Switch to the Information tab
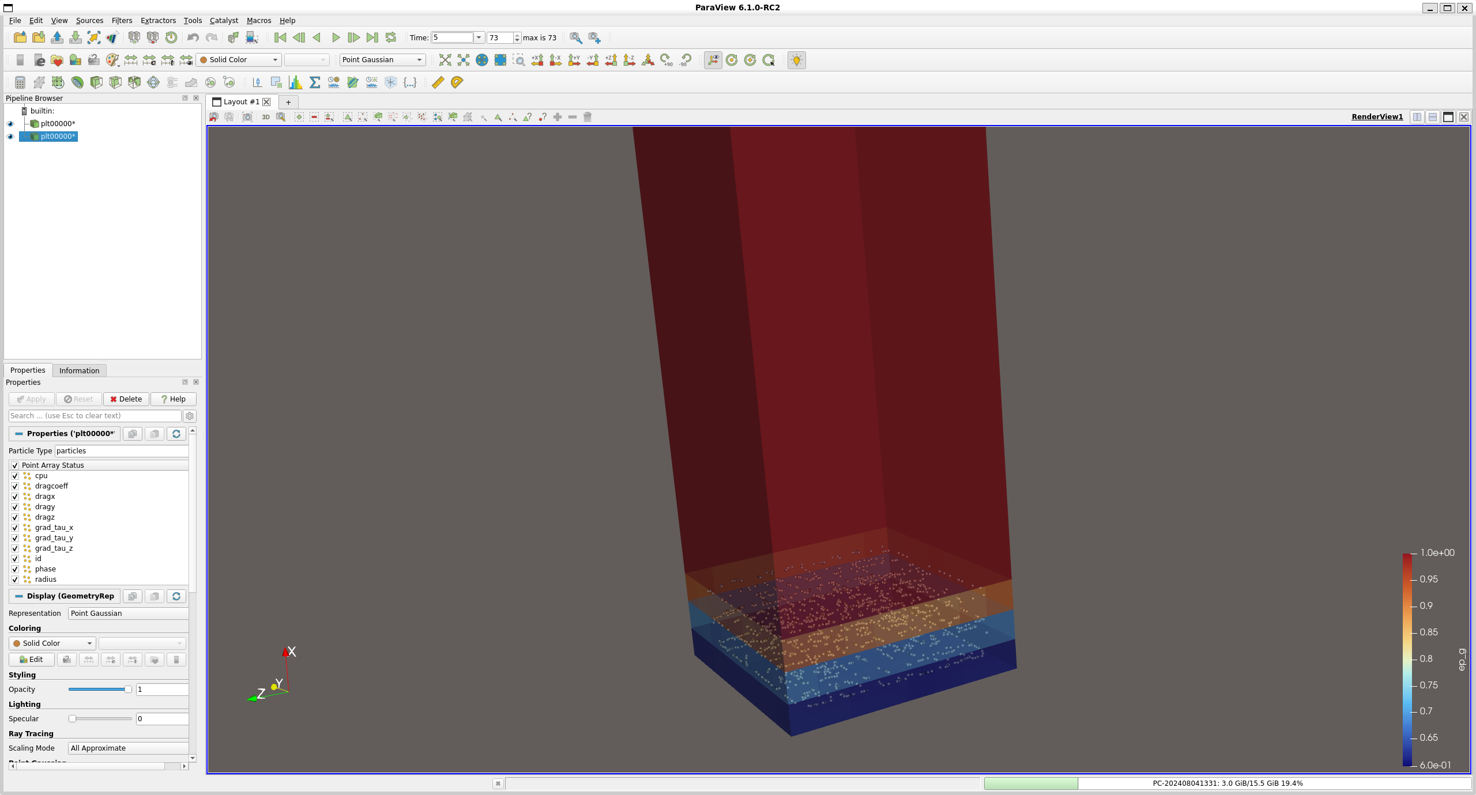1476x795 pixels. (x=79, y=370)
